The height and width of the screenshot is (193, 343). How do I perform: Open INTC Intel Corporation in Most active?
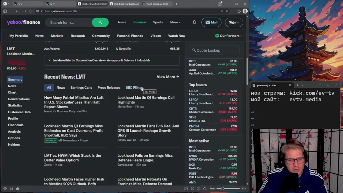(213, 149)
